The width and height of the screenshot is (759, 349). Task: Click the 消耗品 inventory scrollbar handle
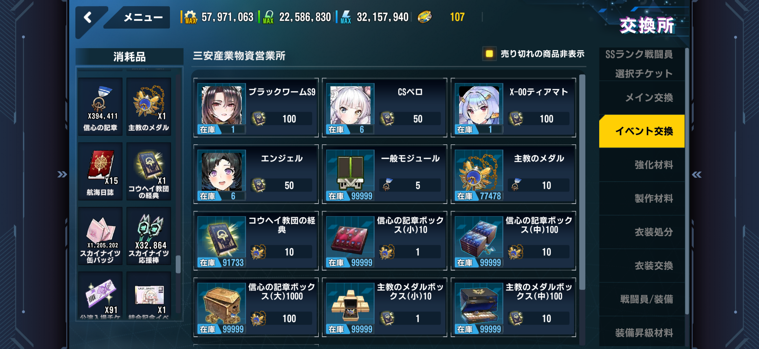[178, 264]
